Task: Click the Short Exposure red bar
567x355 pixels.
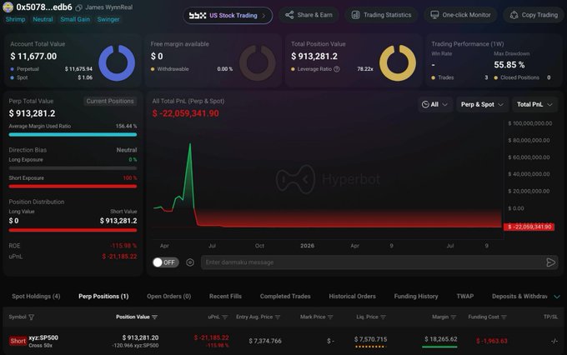Action: [x=73, y=186]
